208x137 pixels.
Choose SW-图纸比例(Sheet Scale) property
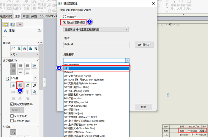[97, 132]
